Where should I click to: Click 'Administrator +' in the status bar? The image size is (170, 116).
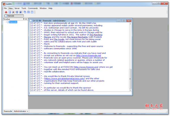tap(21, 111)
